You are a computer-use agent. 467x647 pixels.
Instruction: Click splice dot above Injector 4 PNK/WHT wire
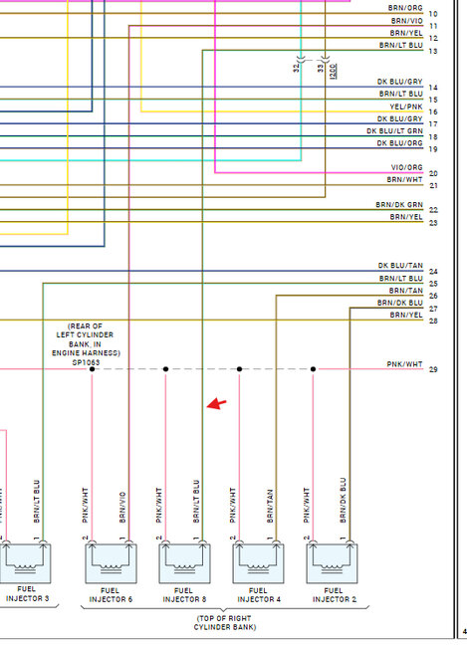point(239,369)
